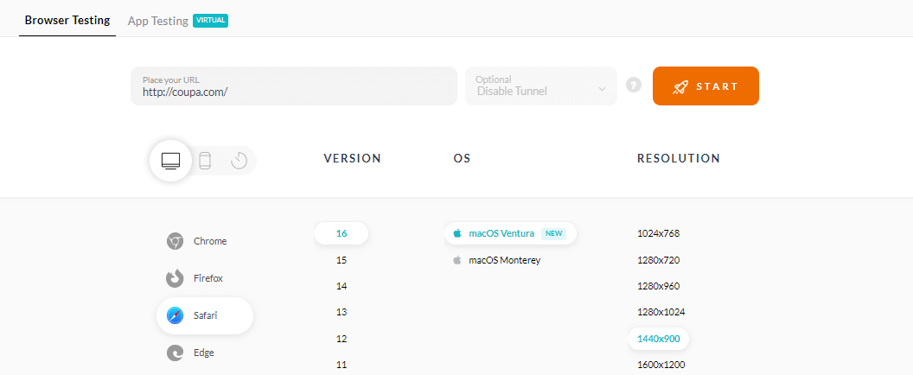Click the NEW badge on macOS Ventura
The width and height of the screenshot is (913, 375).
pos(553,233)
